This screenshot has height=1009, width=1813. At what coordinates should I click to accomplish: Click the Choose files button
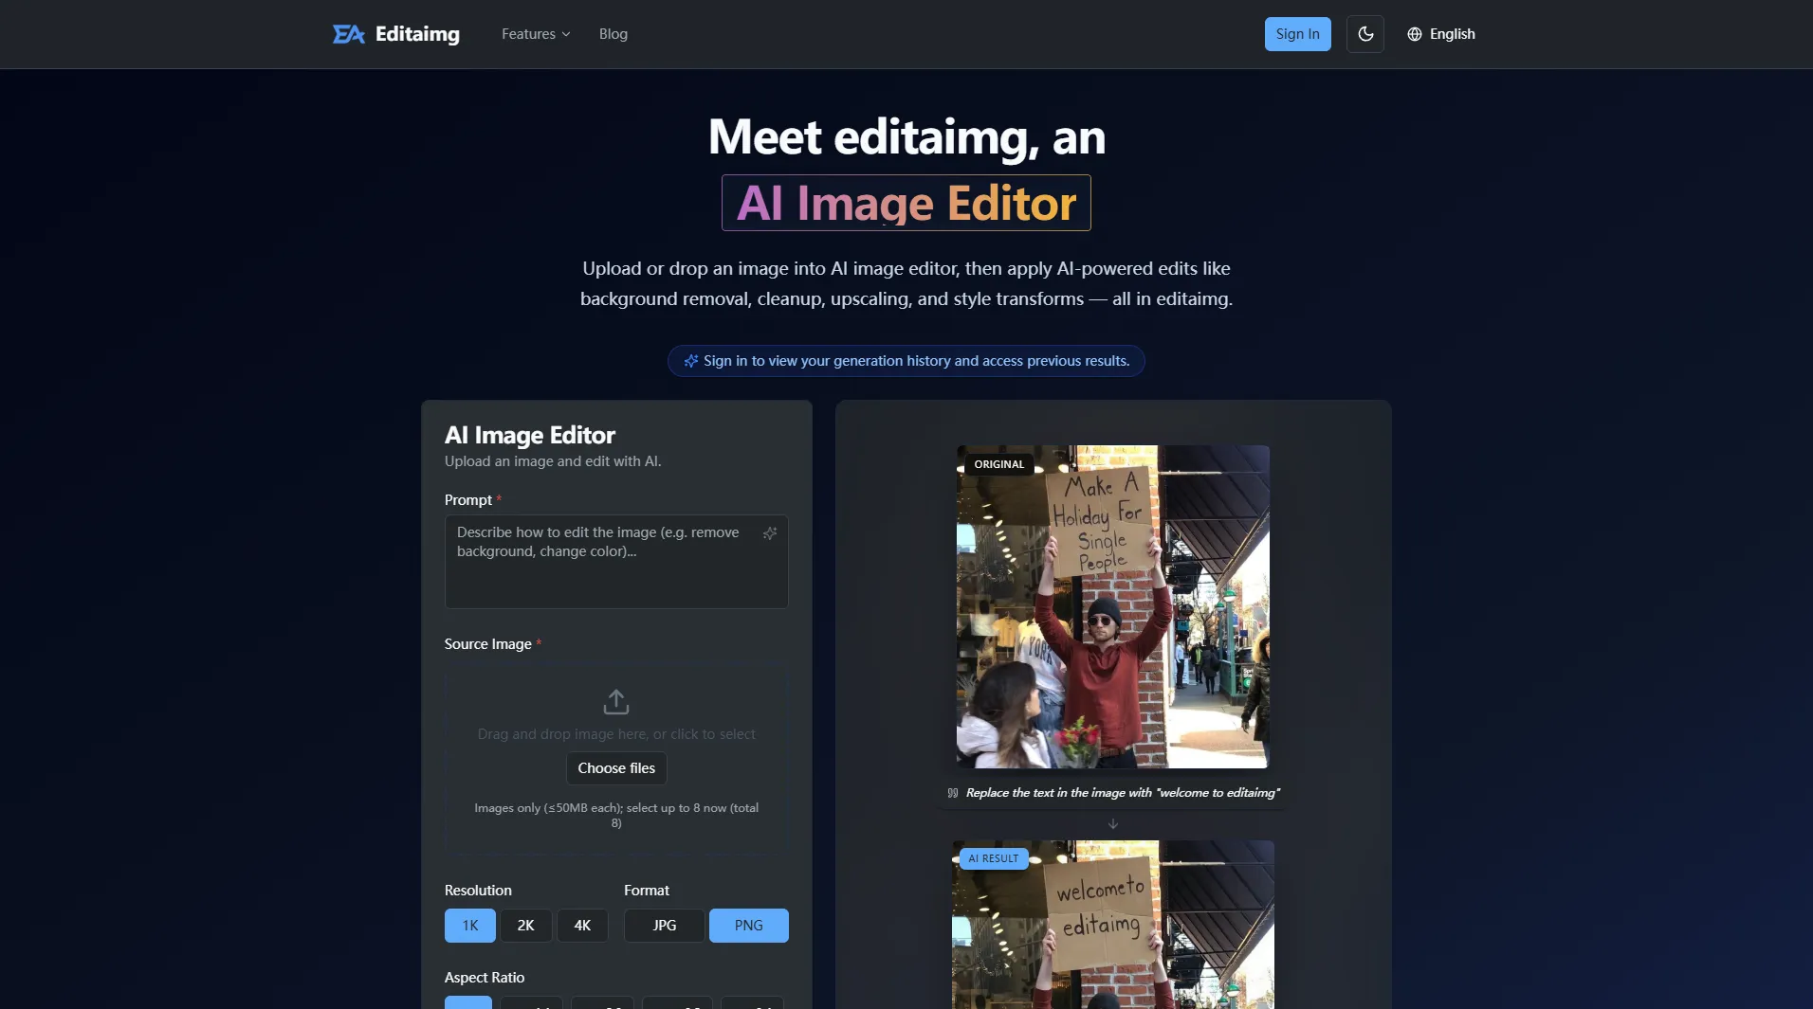(x=616, y=768)
